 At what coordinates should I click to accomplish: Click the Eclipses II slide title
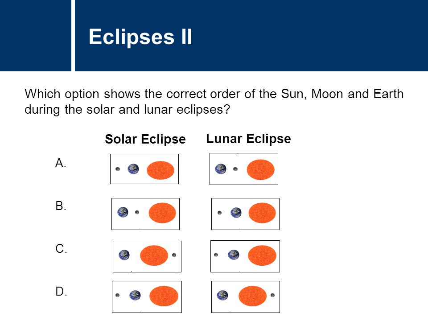click(x=140, y=37)
